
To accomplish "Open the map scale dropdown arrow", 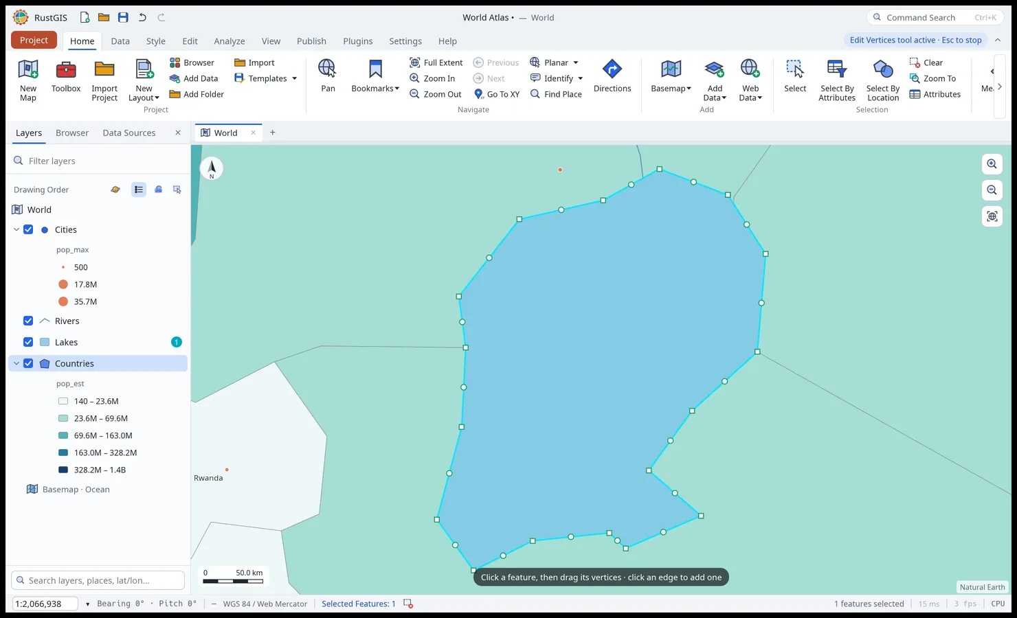I will pyautogui.click(x=87, y=604).
